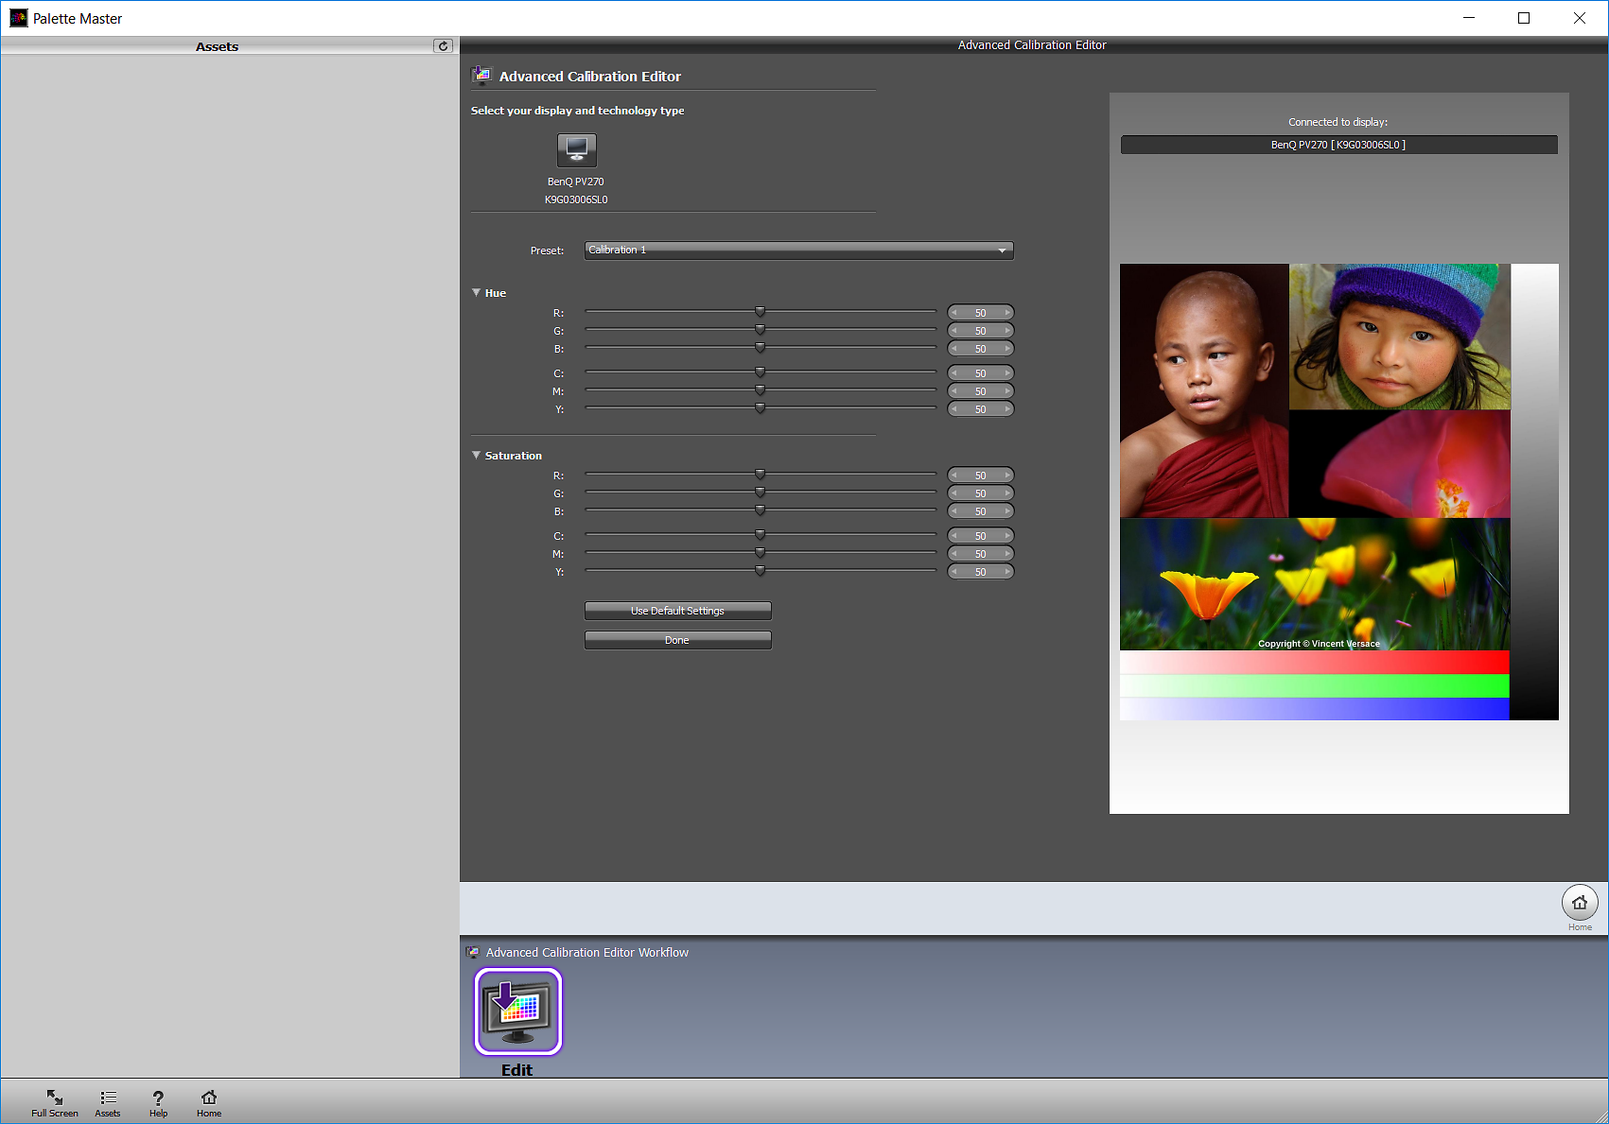
Task: Click the refresh icon in the Assets panel
Action: (x=443, y=44)
